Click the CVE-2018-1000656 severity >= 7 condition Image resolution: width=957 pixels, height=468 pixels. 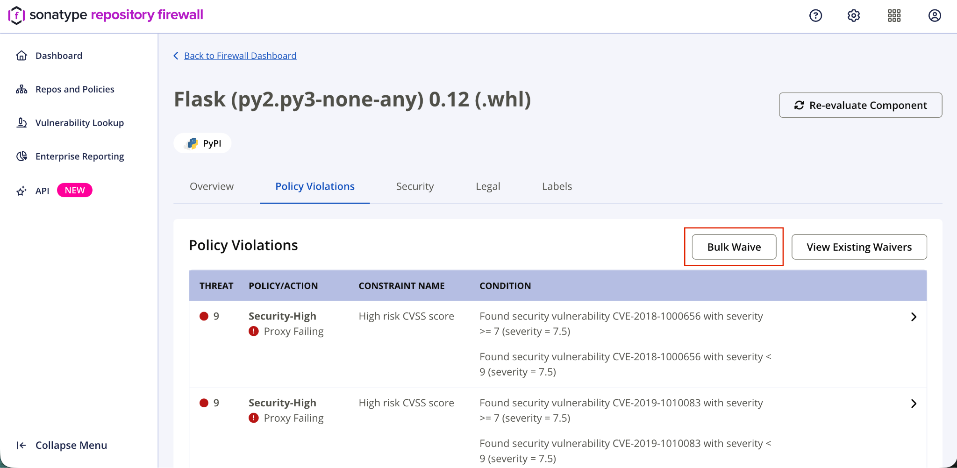click(621, 324)
